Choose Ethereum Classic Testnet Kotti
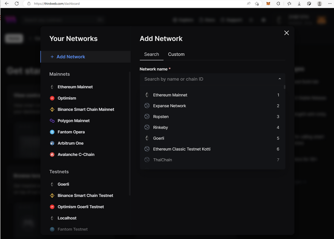 (212, 149)
